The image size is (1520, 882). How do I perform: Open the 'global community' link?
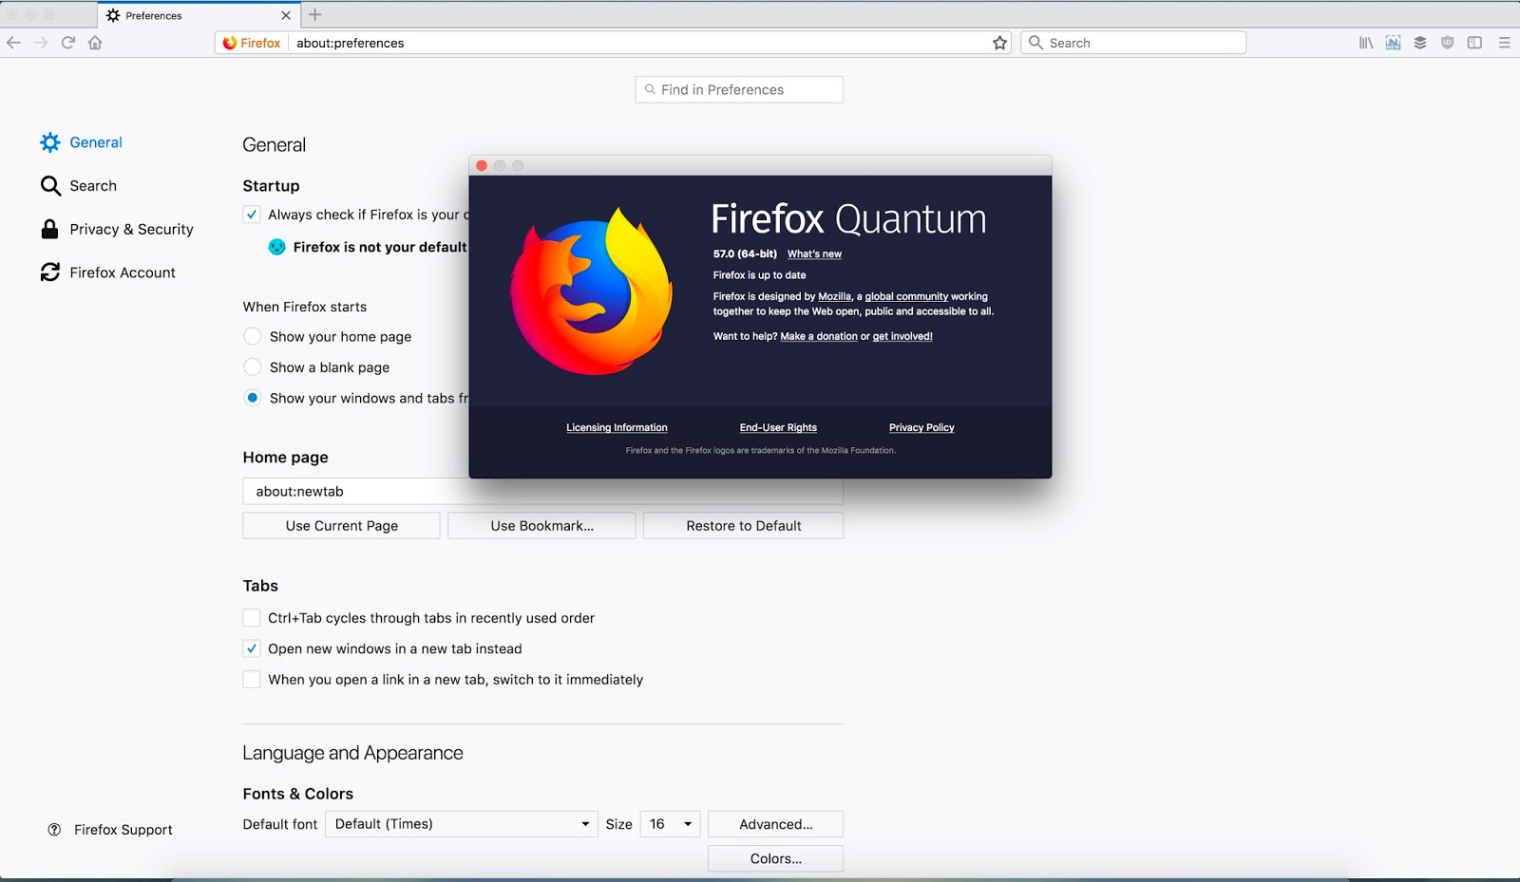[906, 297]
